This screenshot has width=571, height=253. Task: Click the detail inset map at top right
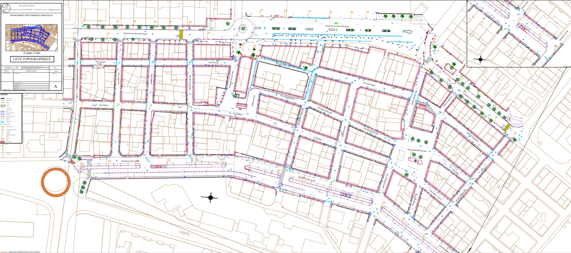(x=519, y=33)
